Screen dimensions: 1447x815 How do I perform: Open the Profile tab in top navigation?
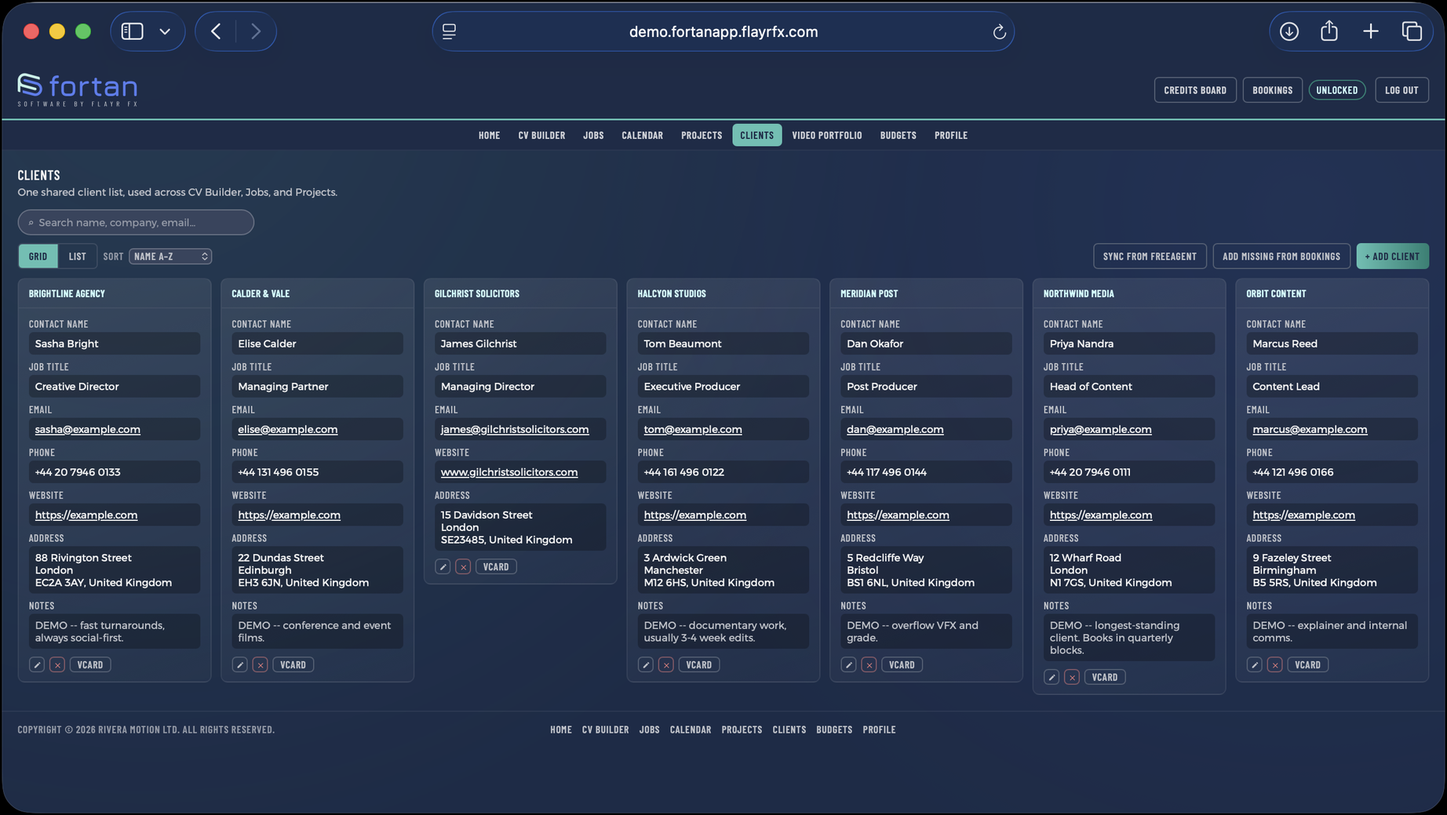951,135
